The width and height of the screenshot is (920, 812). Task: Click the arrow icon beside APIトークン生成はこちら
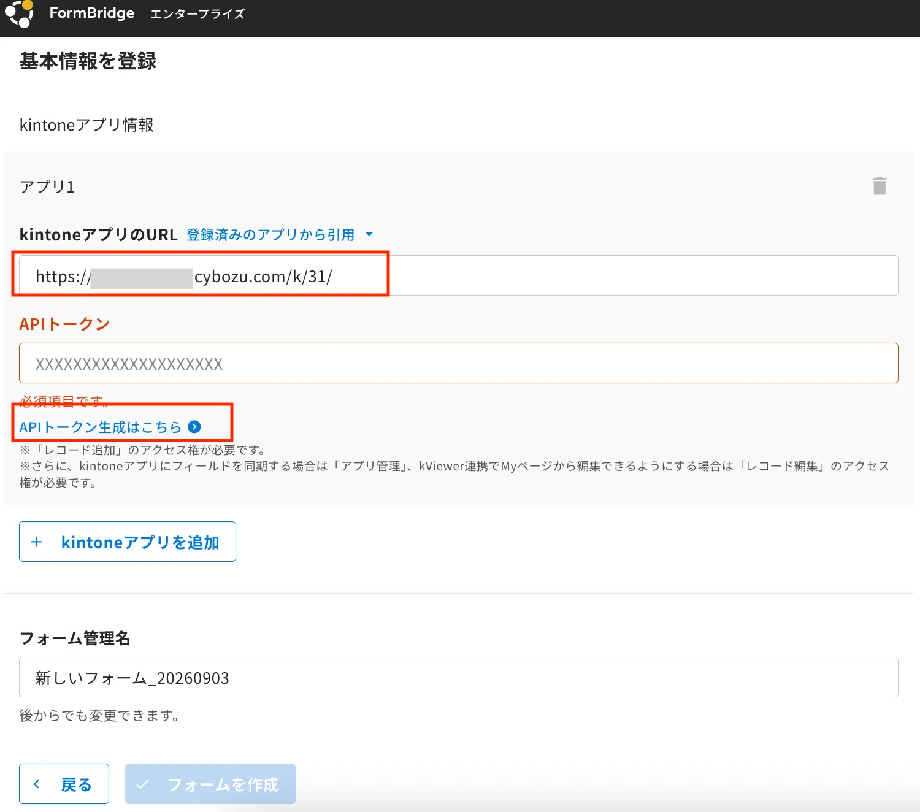tap(194, 427)
